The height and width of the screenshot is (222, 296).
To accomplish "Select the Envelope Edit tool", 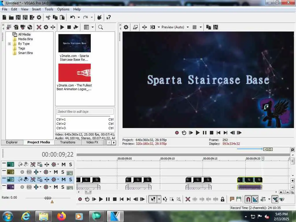I will (x=165, y=199).
